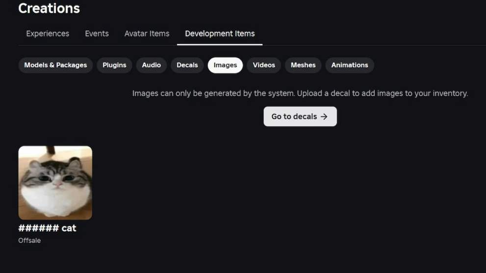Click the active Images filter chip

click(x=225, y=65)
